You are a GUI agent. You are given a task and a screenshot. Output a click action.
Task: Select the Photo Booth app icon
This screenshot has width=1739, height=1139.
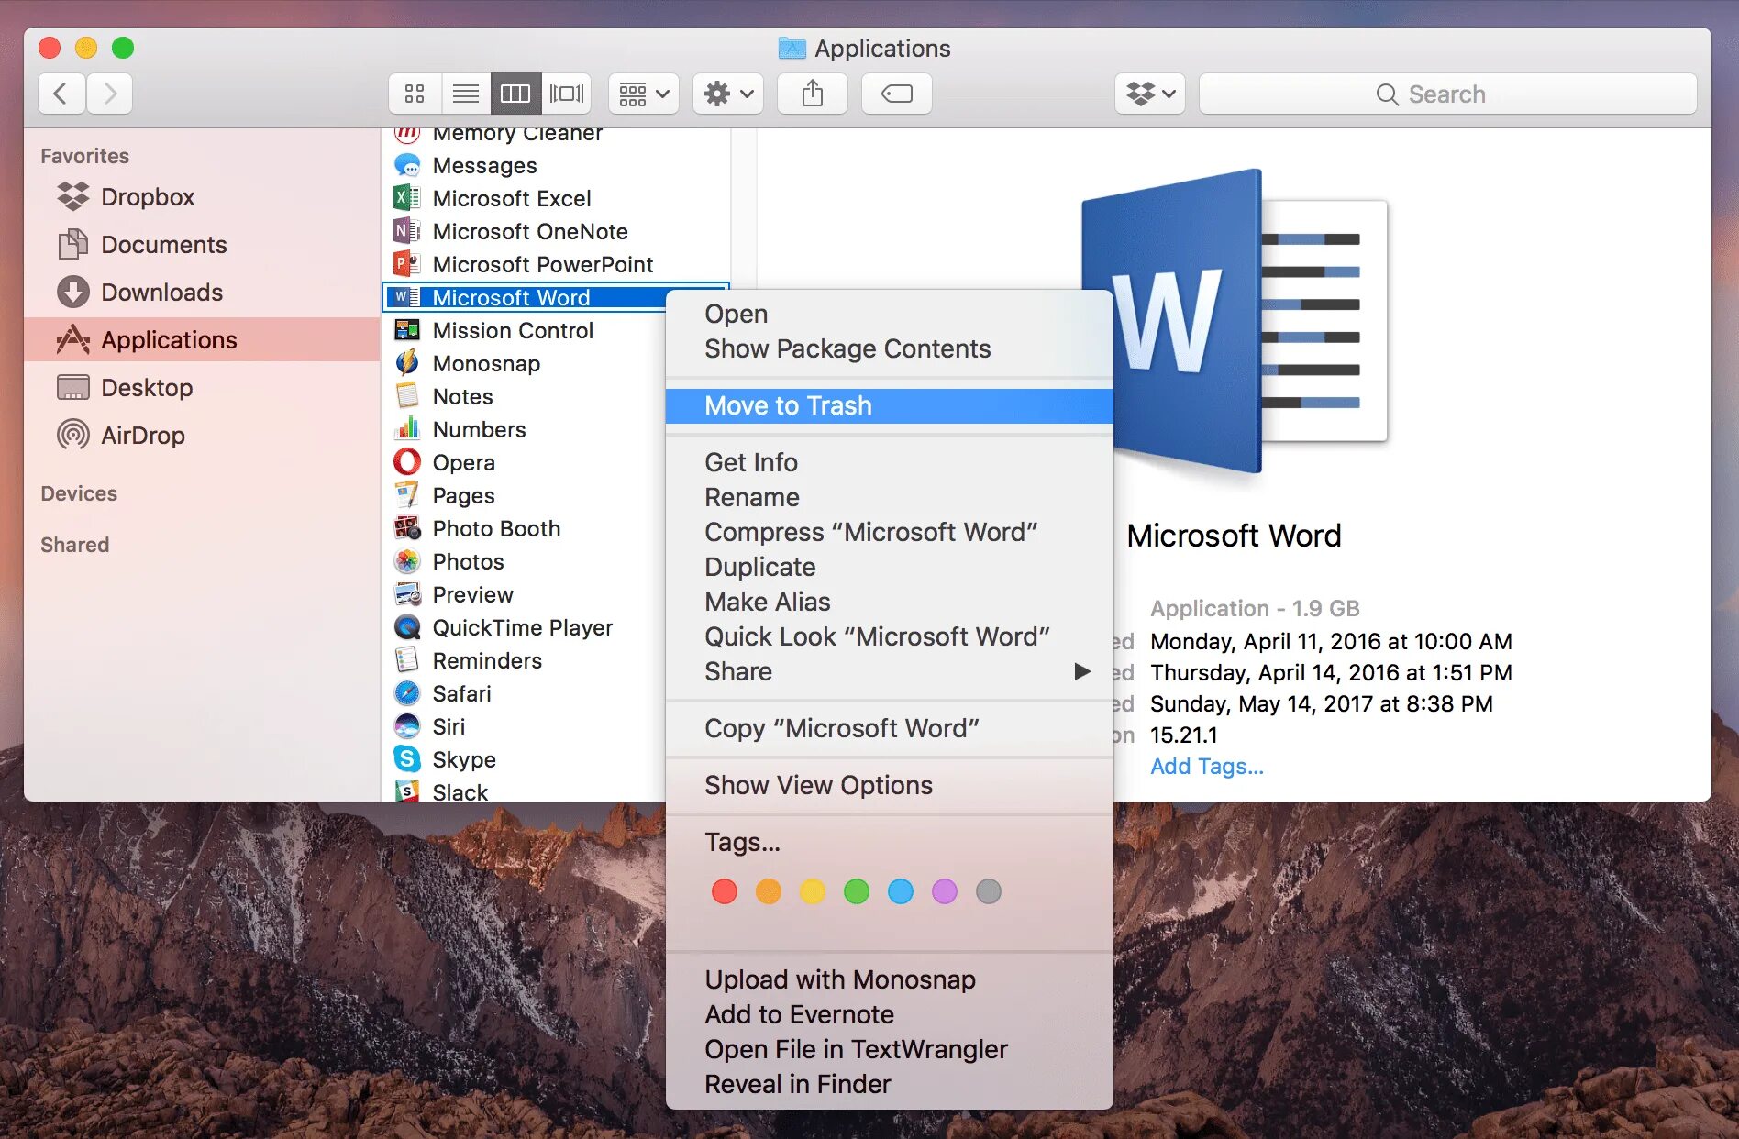tap(407, 529)
